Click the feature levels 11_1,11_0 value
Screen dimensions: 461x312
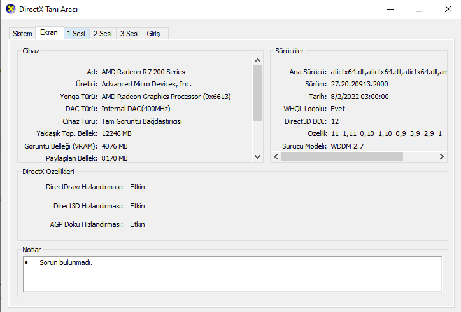tap(387, 134)
